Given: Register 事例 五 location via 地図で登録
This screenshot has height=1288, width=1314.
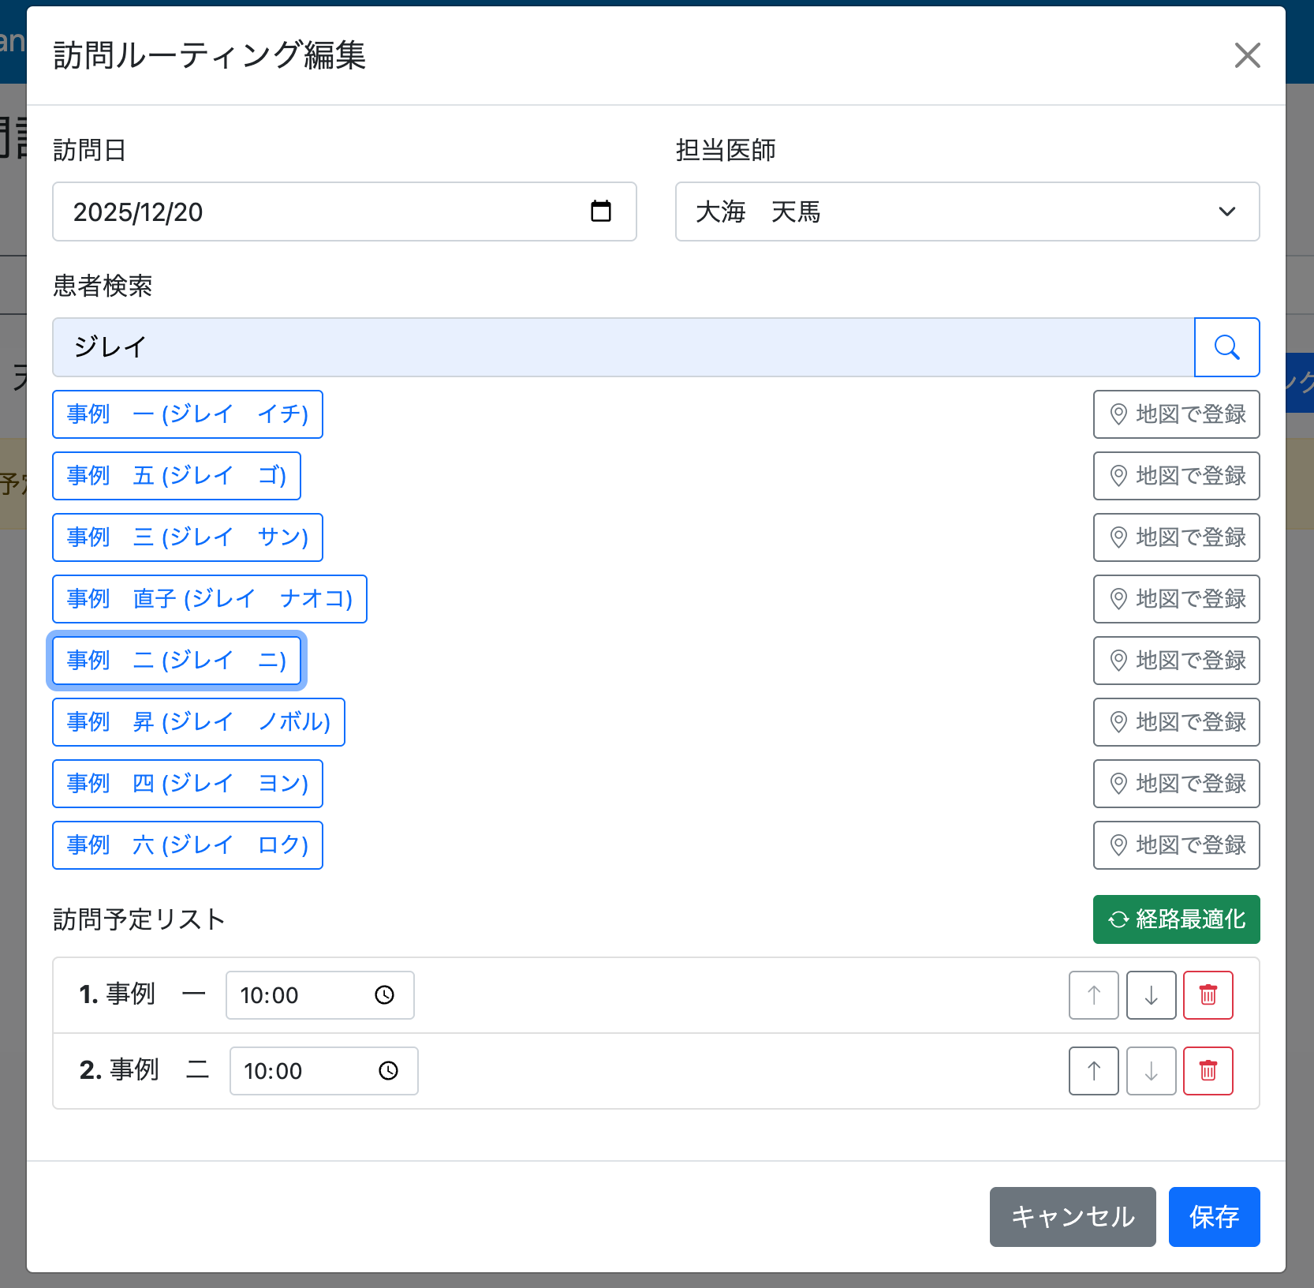Looking at the screenshot, I should click(x=1176, y=476).
